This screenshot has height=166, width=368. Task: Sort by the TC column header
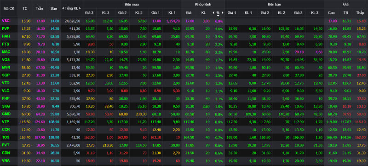tap(25, 8)
